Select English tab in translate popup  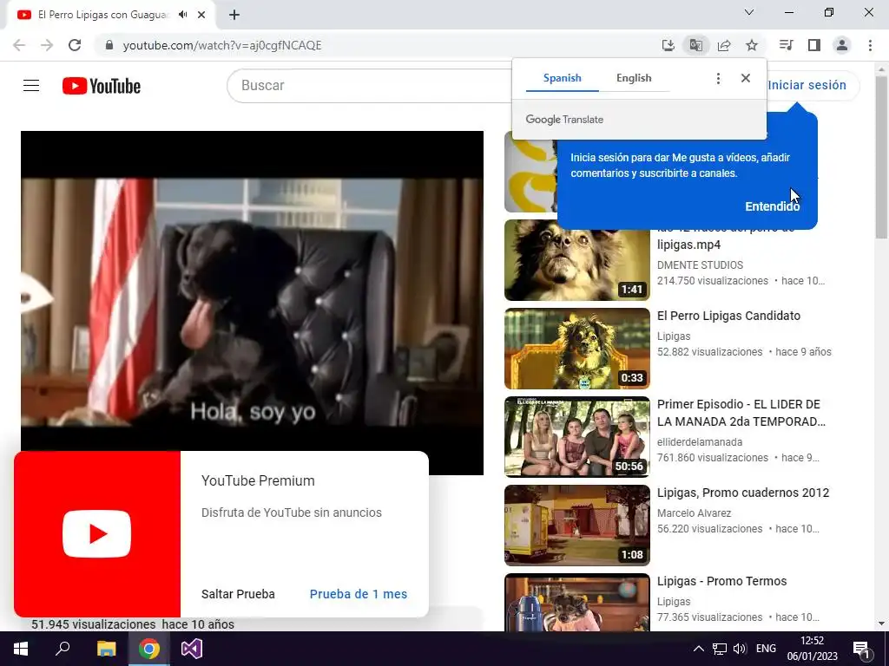(634, 78)
